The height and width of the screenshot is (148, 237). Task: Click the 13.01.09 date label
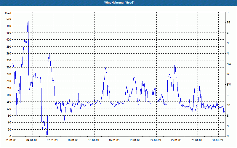94,140
